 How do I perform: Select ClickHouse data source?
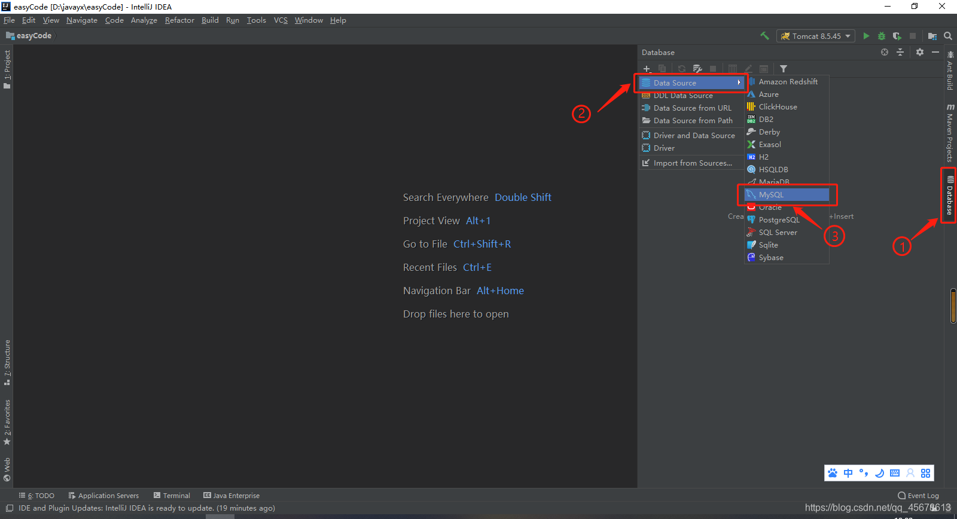click(787, 107)
